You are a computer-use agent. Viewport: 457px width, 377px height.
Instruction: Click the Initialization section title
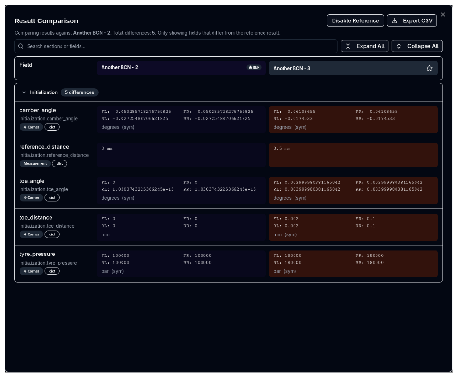(x=44, y=92)
